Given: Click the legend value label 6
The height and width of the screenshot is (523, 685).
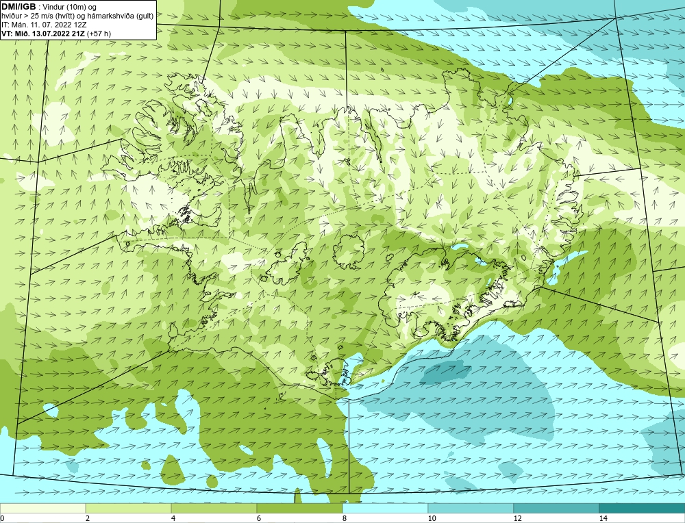Looking at the screenshot, I should 259,518.
